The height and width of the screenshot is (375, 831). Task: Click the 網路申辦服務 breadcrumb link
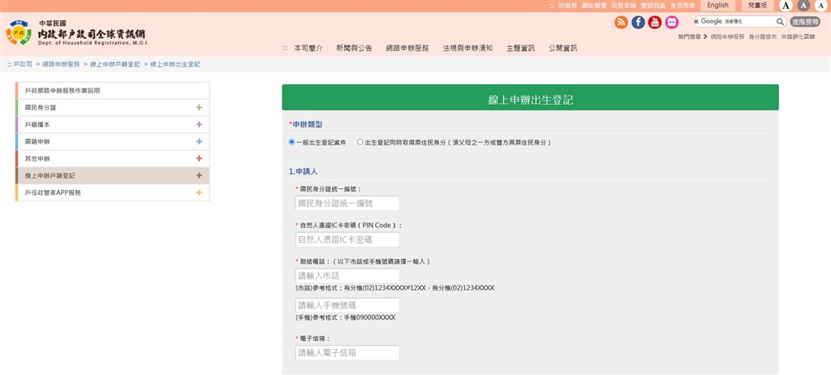pos(61,64)
